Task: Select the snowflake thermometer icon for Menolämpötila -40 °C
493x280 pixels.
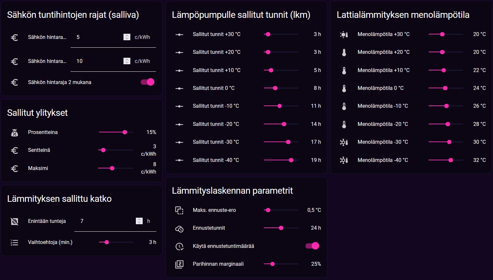Action: click(344, 160)
